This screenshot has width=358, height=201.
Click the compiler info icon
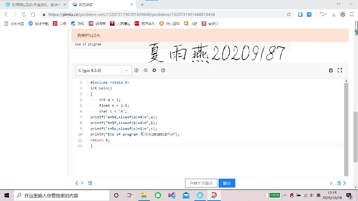click(x=136, y=70)
